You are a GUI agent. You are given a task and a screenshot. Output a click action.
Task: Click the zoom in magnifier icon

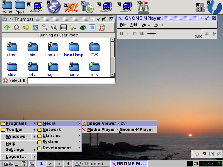45,28
